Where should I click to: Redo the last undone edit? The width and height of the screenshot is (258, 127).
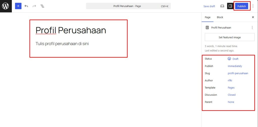34,6
